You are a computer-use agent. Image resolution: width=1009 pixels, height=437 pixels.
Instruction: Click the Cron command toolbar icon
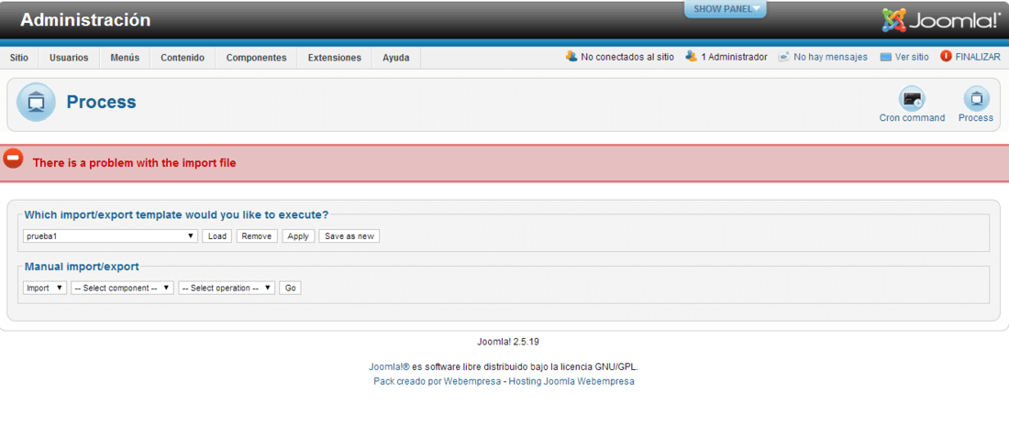pyautogui.click(x=912, y=99)
